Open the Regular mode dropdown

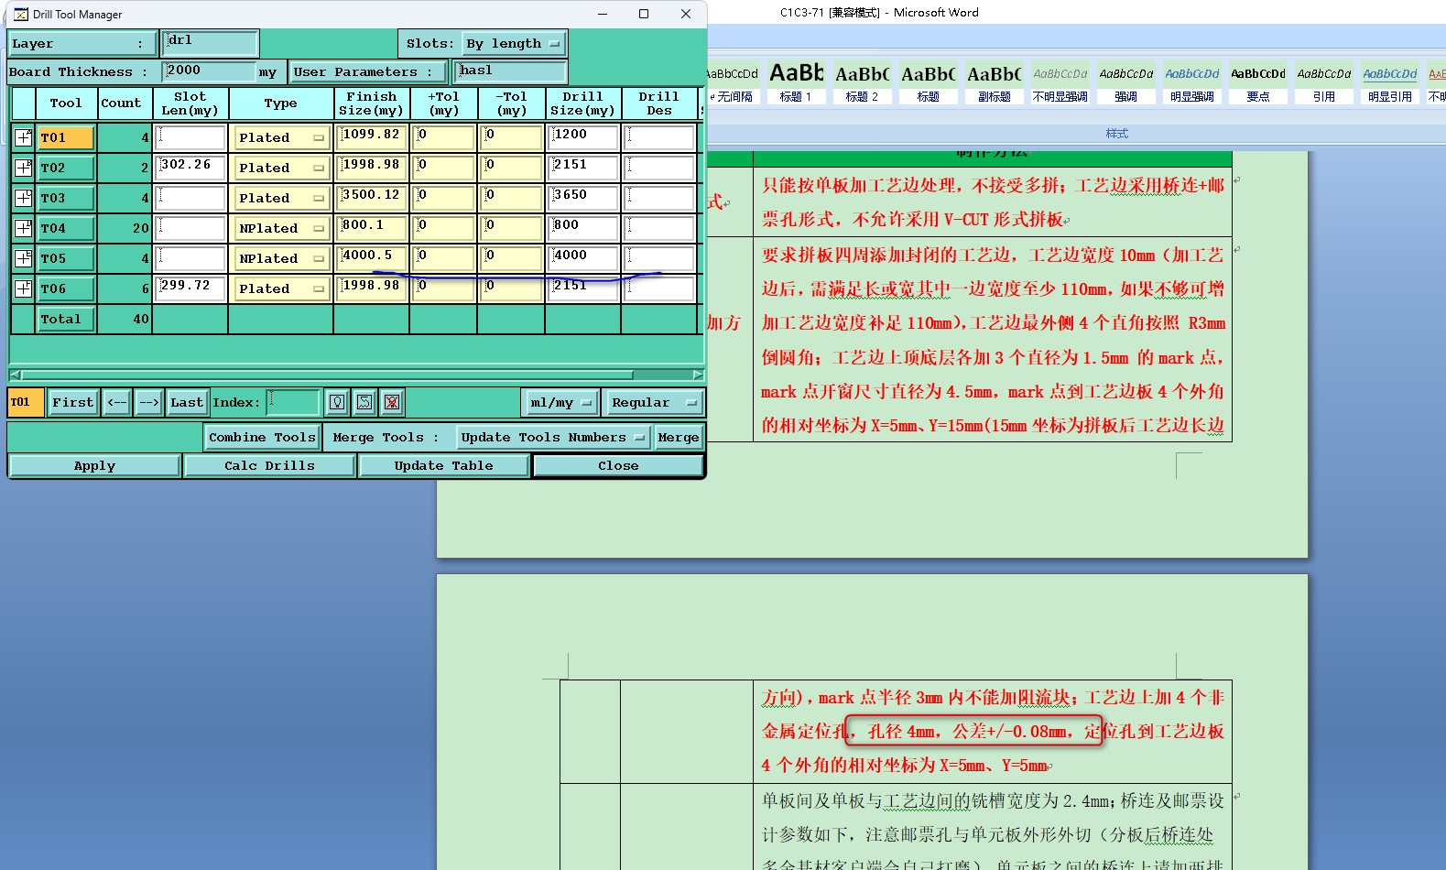[x=654, y=402]
